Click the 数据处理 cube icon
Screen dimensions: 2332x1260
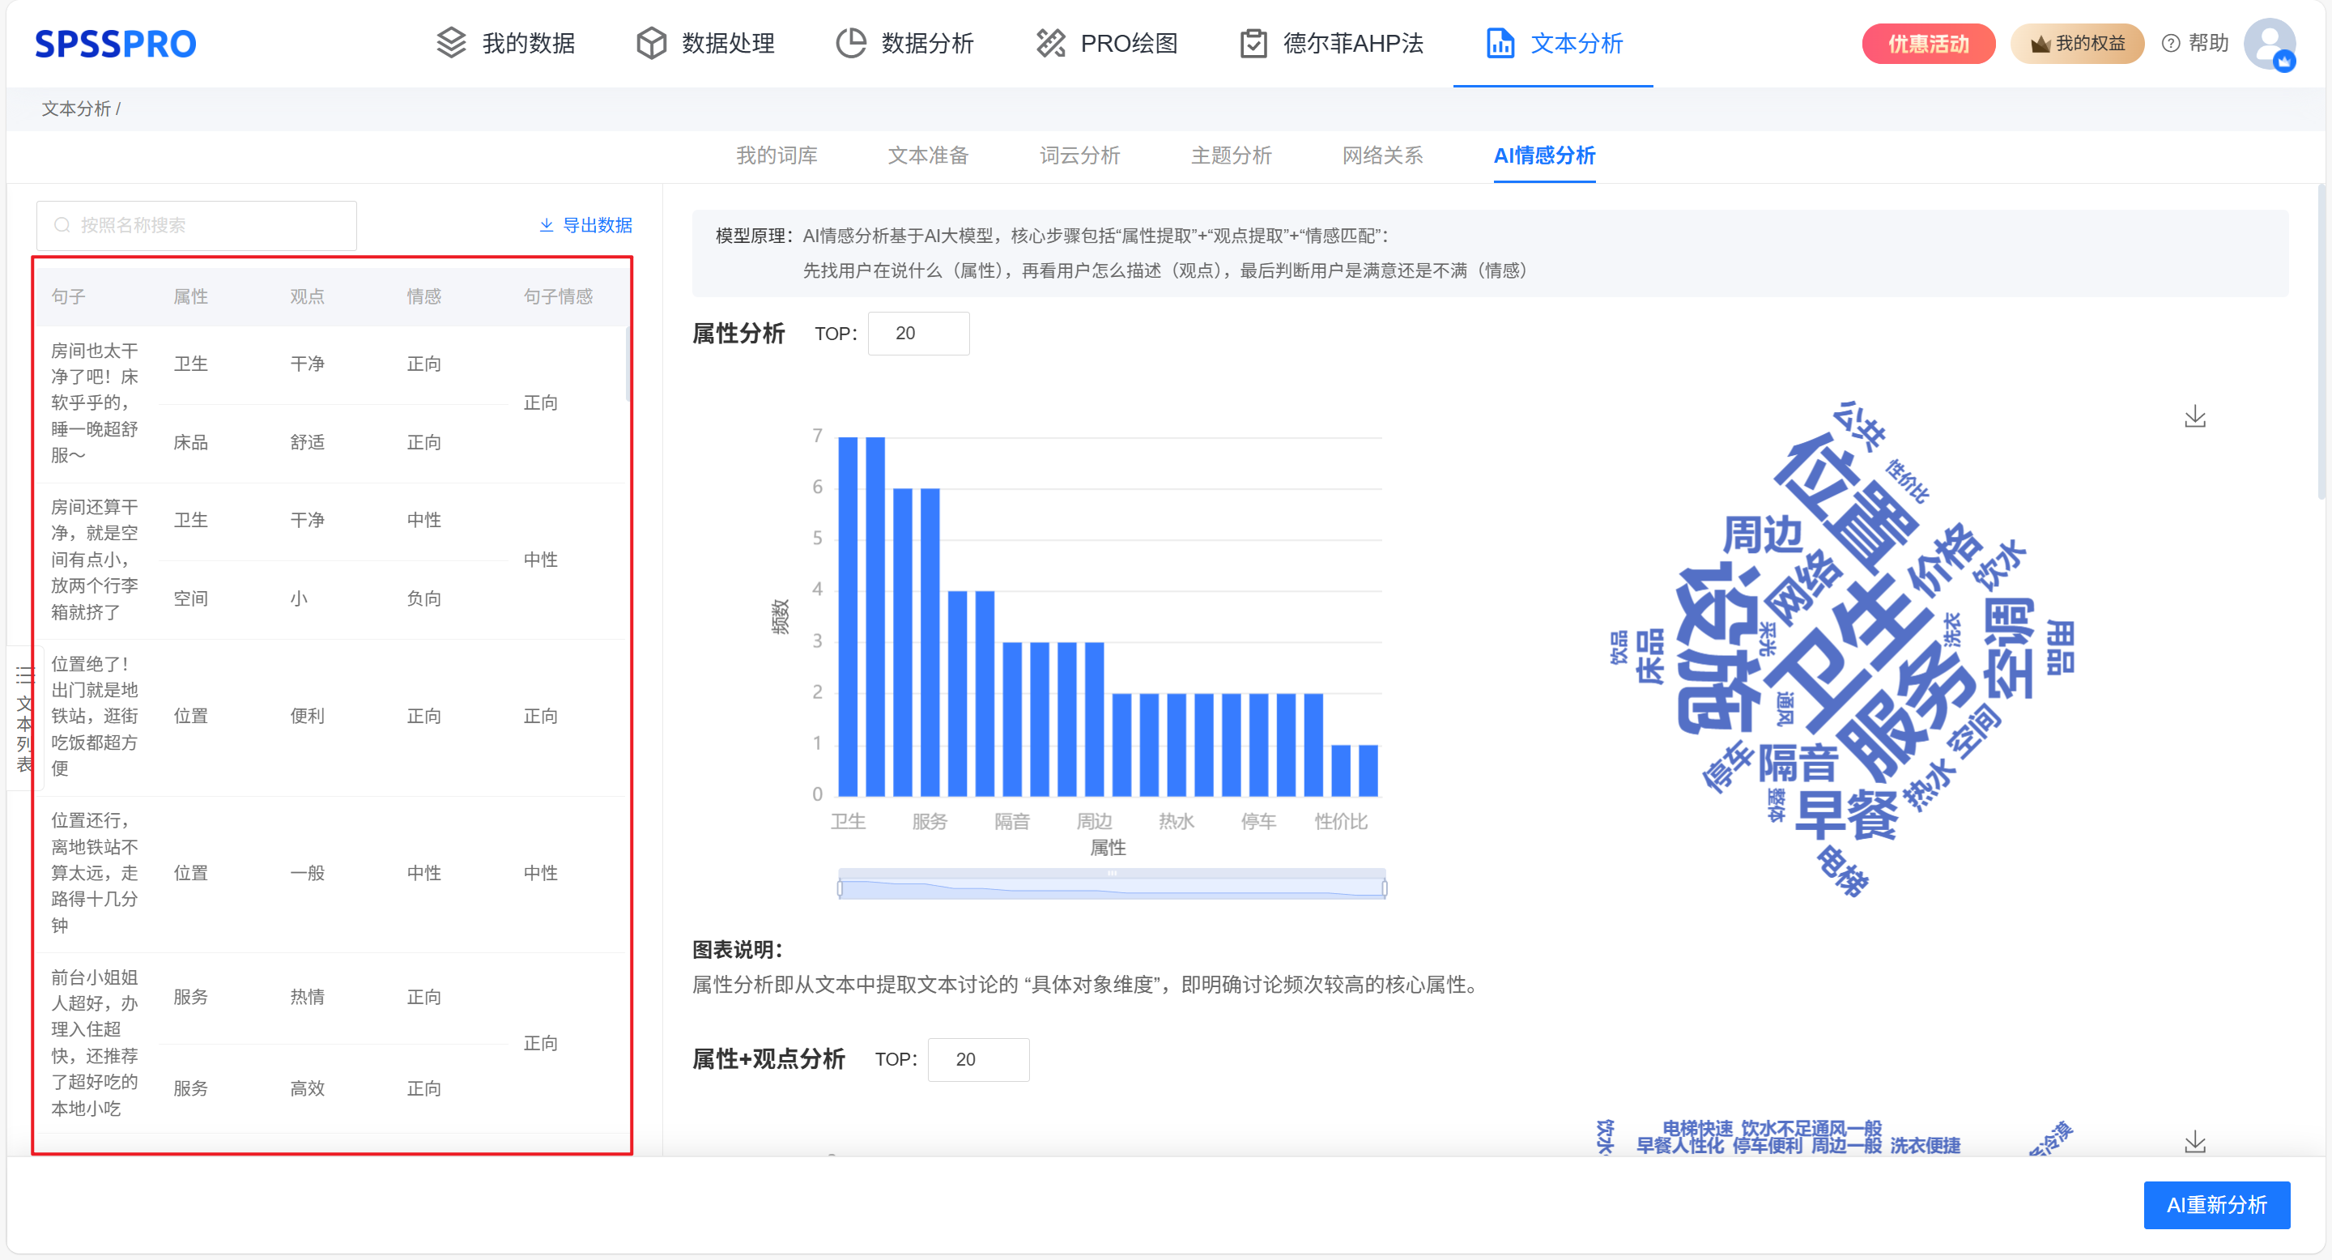pos(651,43)
